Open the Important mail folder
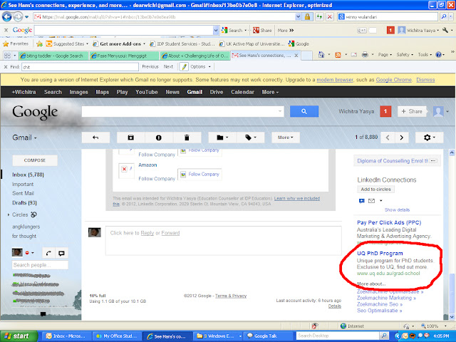Screen dimensions: 456x342 coord(23,184)
